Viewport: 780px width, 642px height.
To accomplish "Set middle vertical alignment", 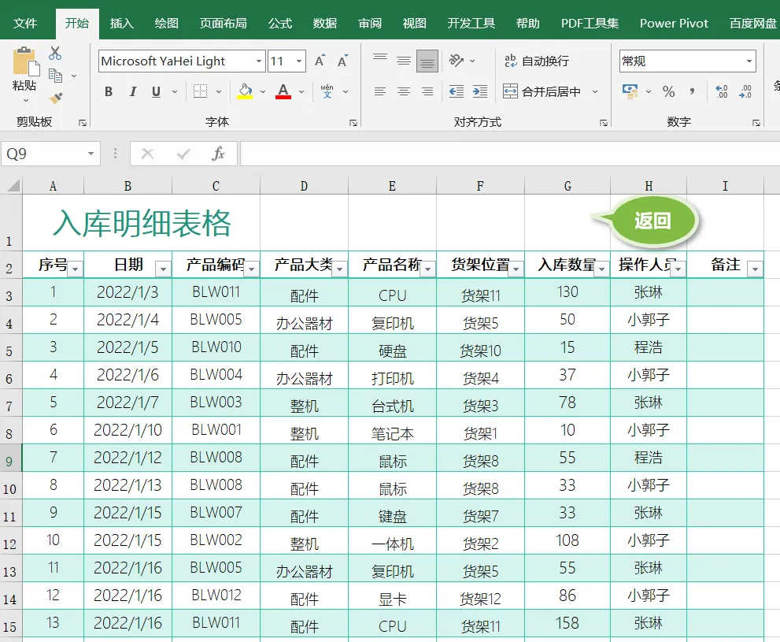I will [404, 61].
